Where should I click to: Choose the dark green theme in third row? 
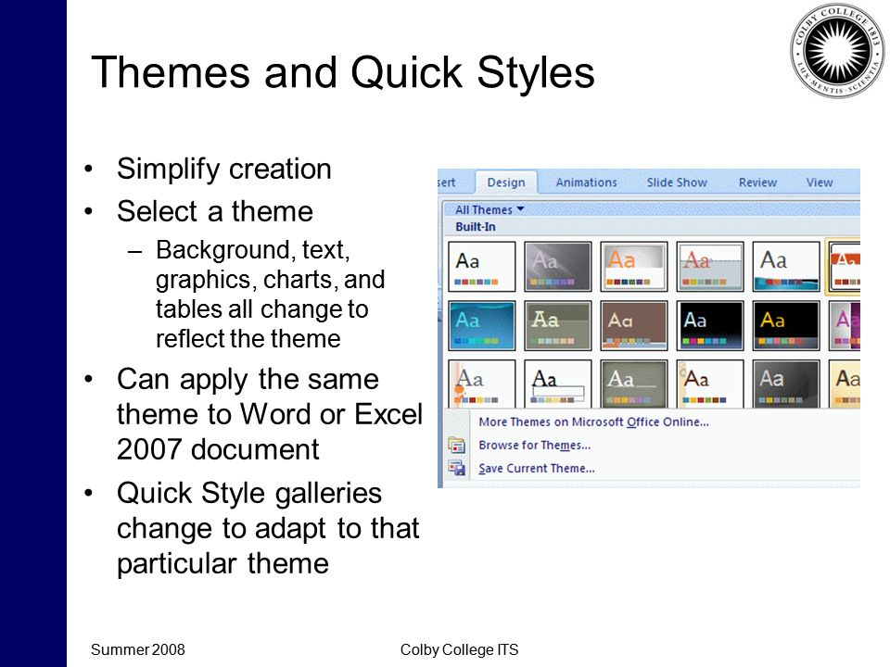634,384
